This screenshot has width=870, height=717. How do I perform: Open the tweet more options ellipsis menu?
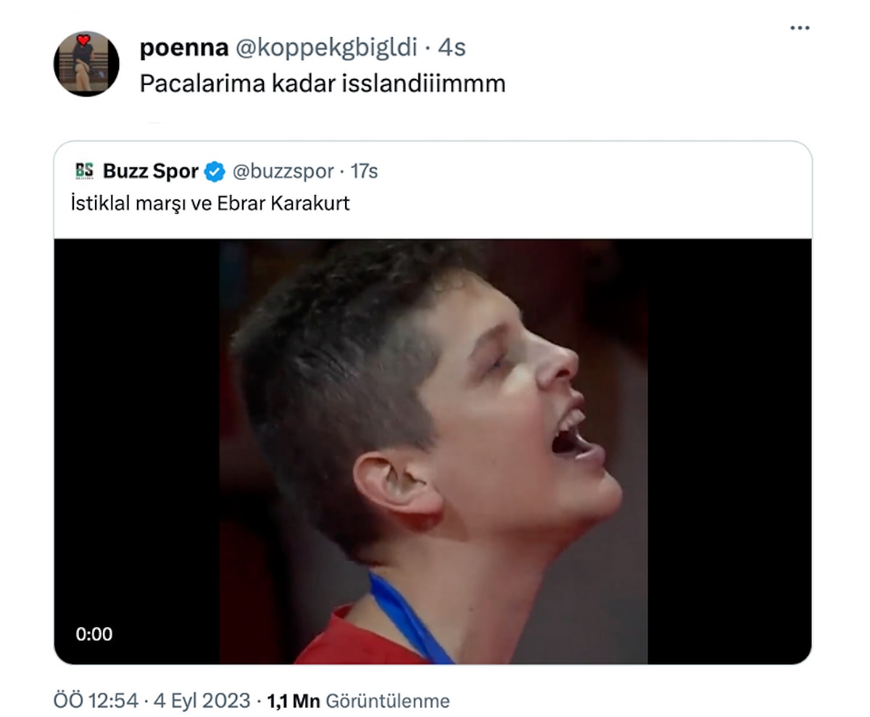[800, 28]
